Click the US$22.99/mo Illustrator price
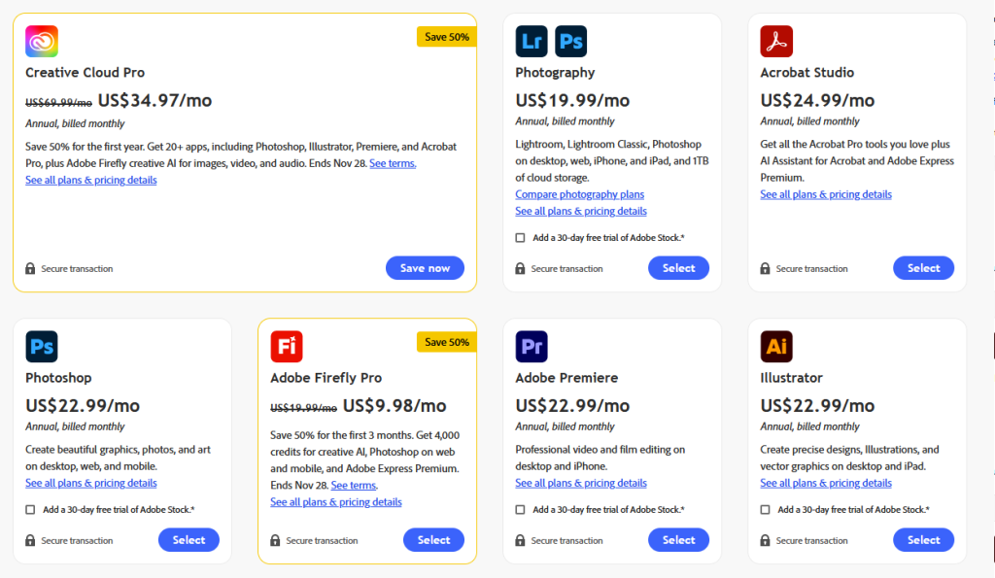The height and width of the screenshot is (578, 995). click(x=817, y=405)
